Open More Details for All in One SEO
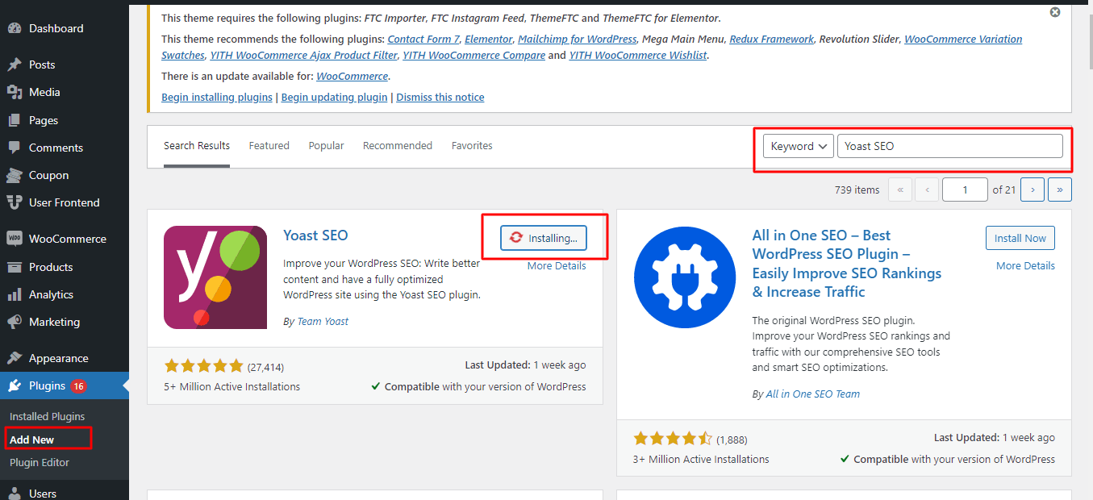The width and height of the screenshot is (1093, 500). click(1025, 265)
